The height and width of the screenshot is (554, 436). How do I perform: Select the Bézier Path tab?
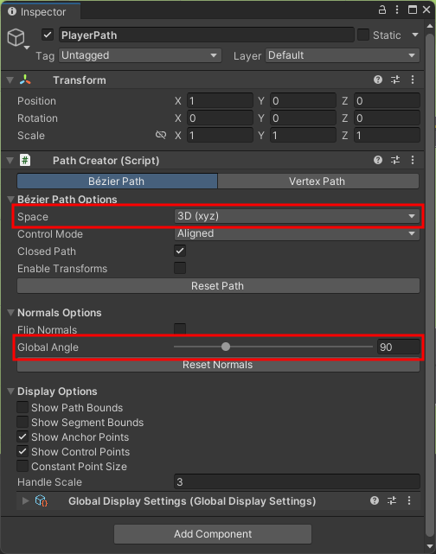point(117,181)
